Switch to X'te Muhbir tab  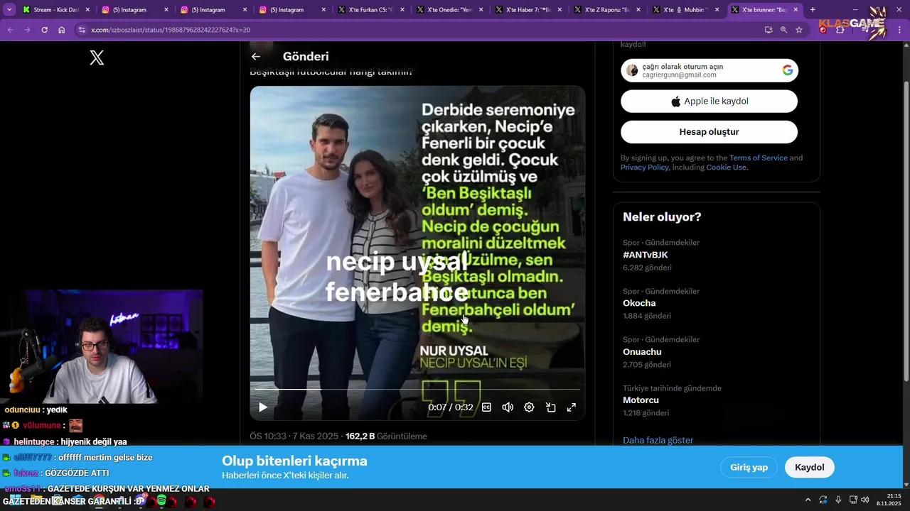[x=685, y=10]
